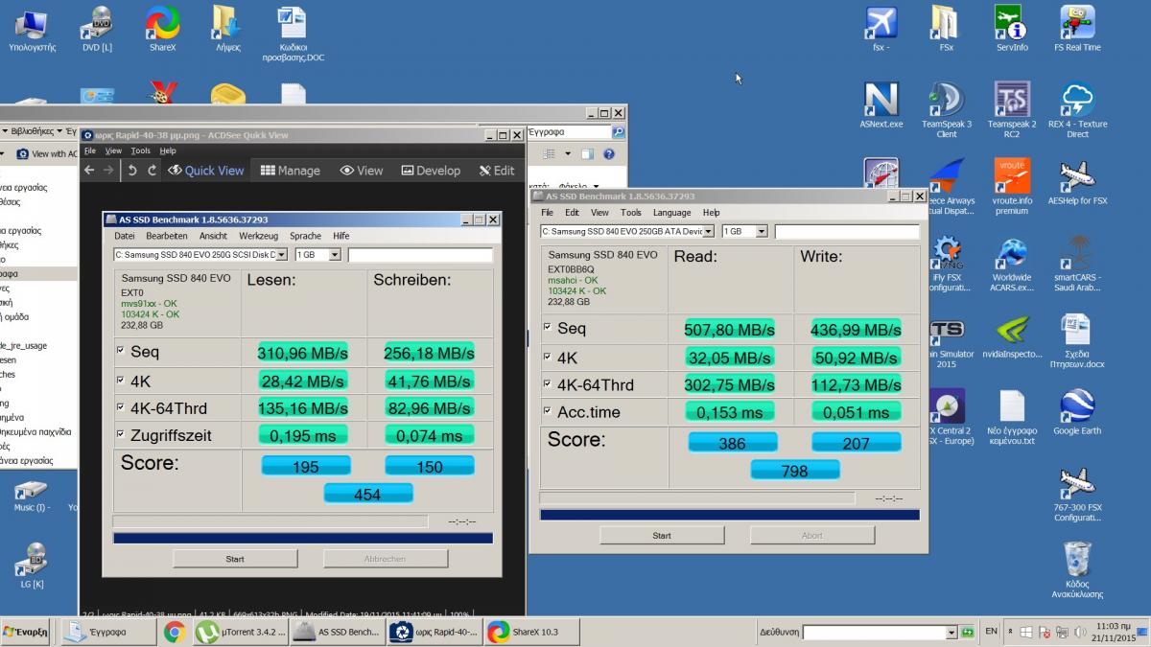The width and height of the screenshot is (1151, 647).
Task: Launch TeamSpeak 3 Client icon
Action: [x=947, y=110]
